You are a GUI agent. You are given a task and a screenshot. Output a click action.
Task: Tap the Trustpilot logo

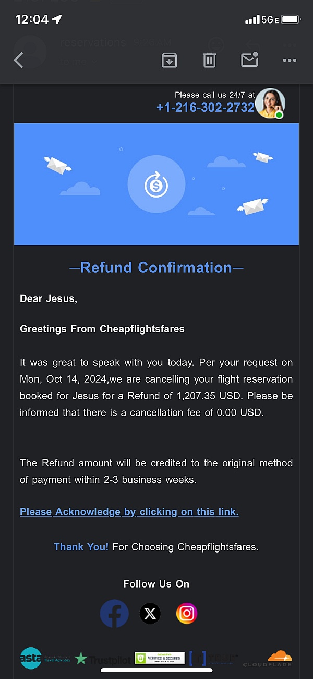click(x=103, y=660)
